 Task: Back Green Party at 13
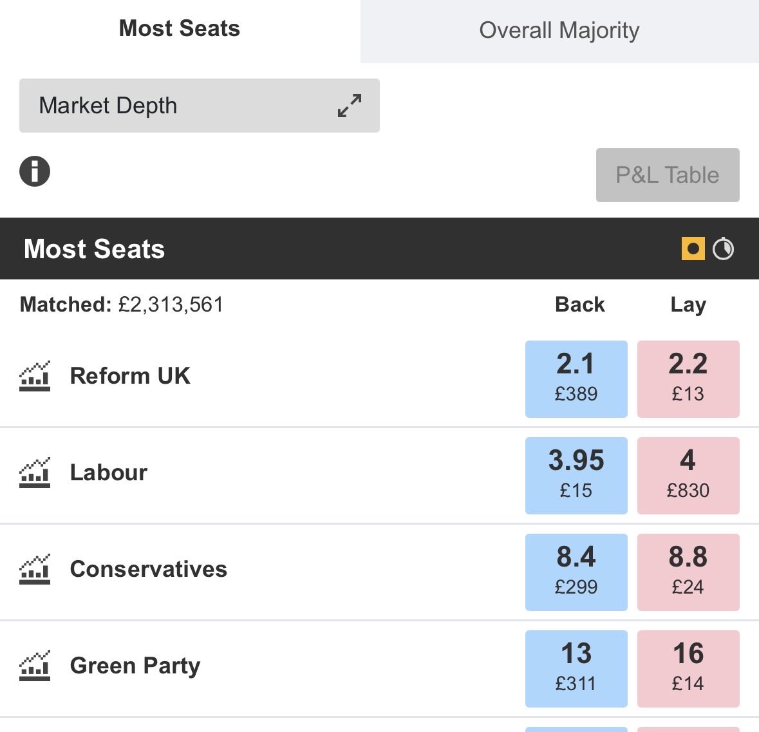point(576,669)
